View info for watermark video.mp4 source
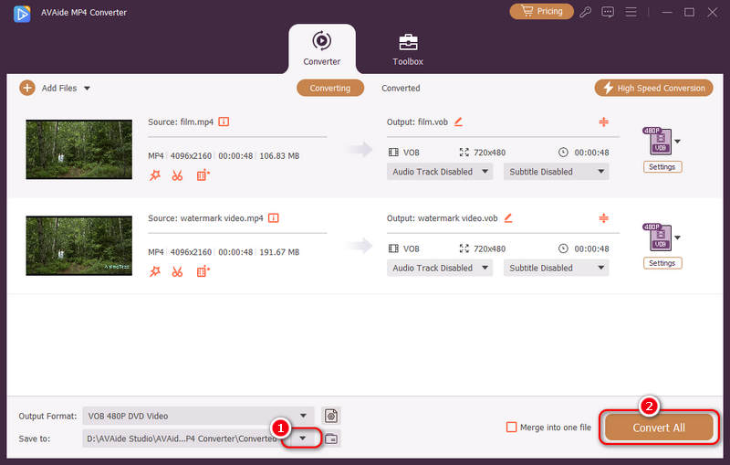The image size is (730, 465). click(273, 218)
